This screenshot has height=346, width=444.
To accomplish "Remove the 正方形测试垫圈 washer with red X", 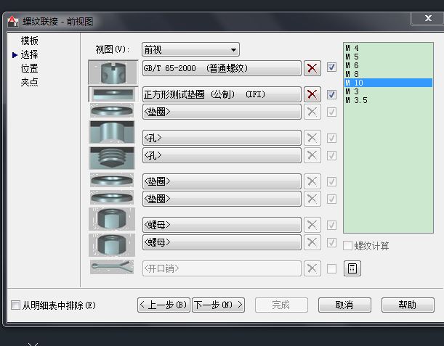I will click(x=312, y=94).
